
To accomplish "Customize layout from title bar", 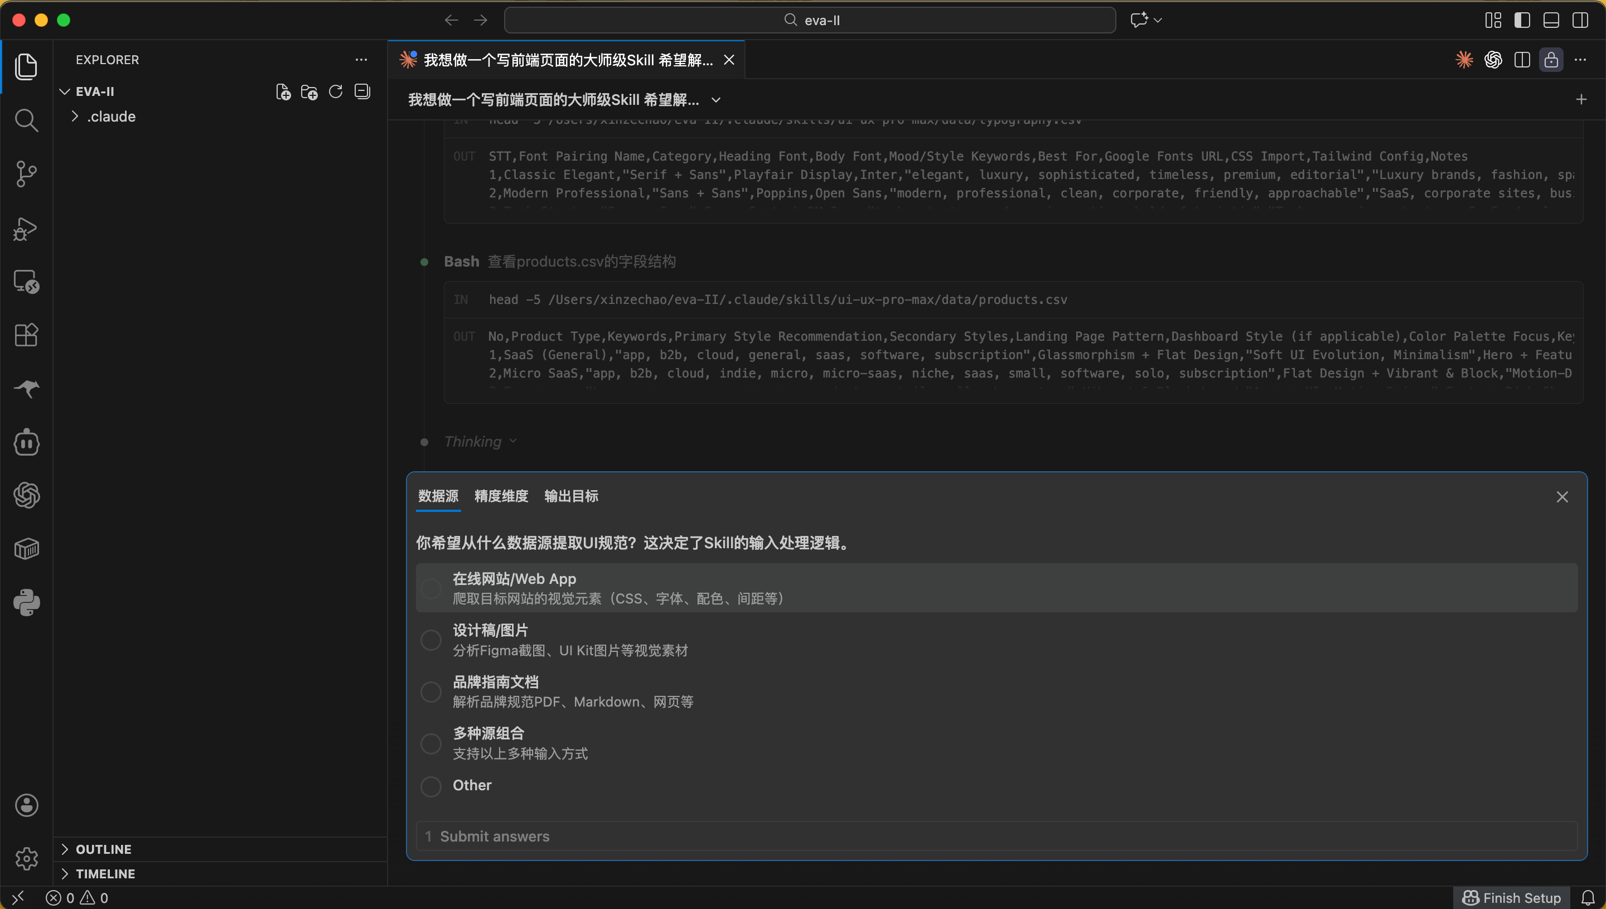I will 1493,21.
